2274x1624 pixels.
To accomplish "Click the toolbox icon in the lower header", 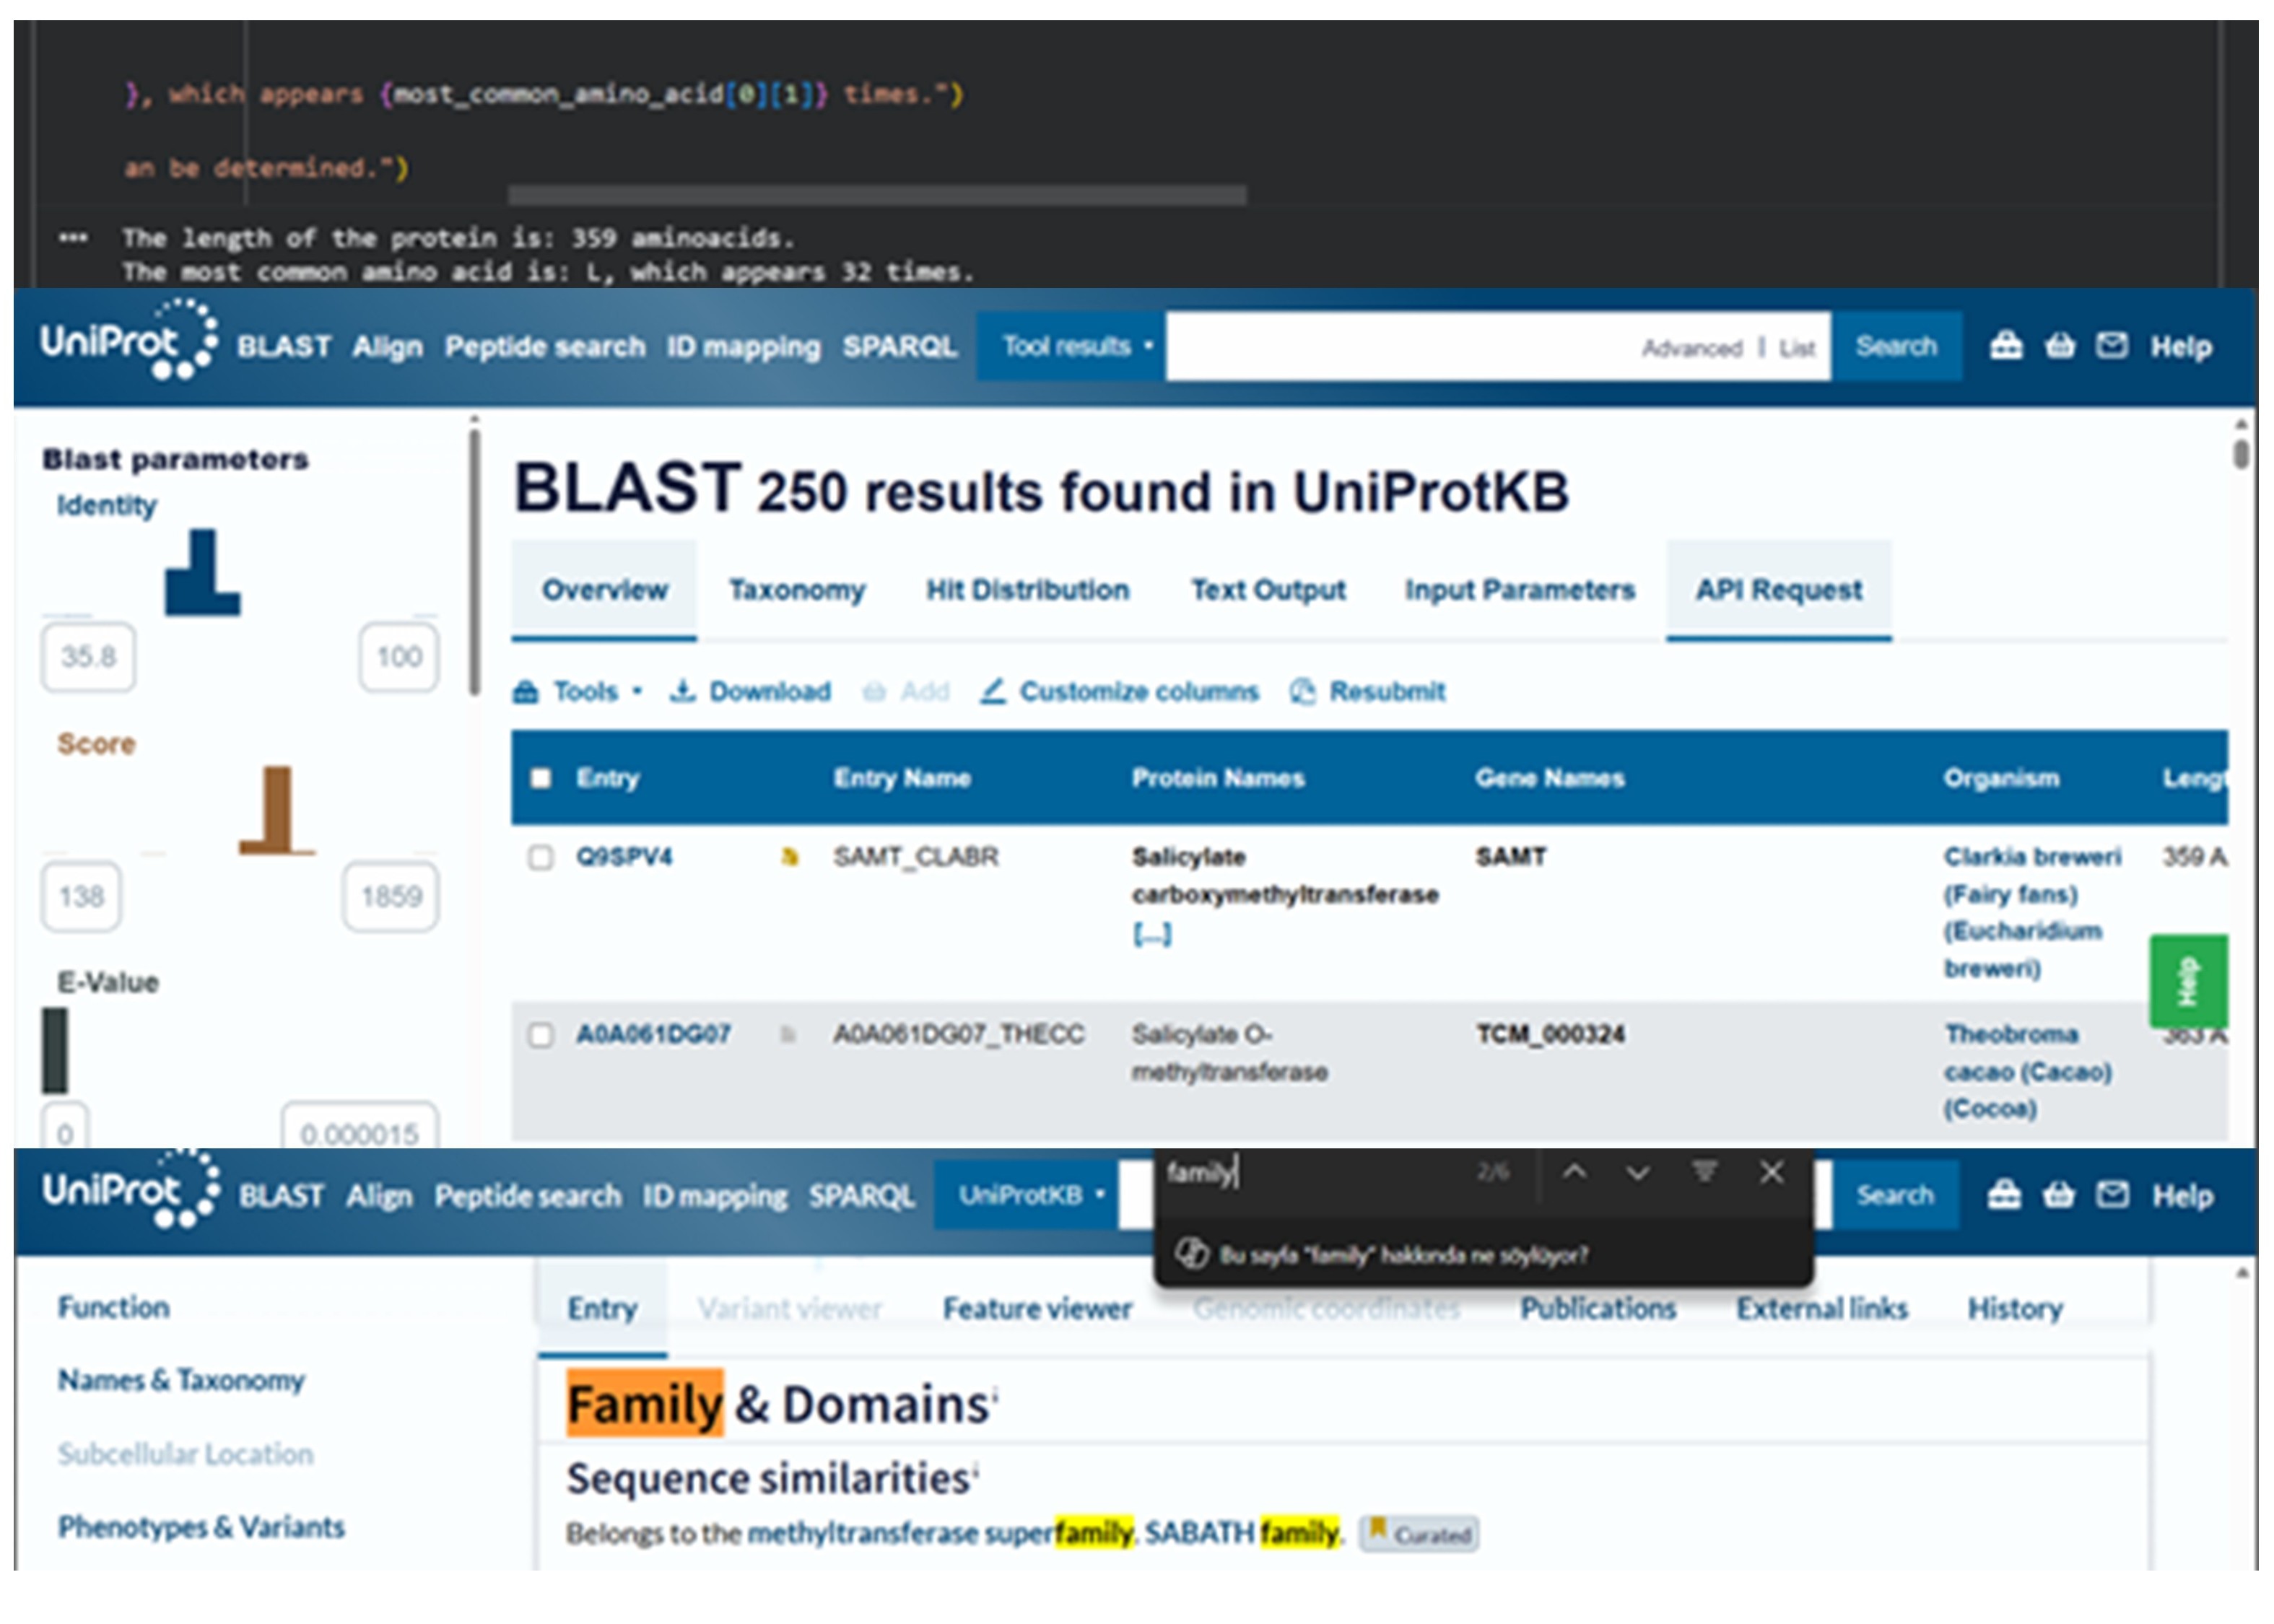I will [2004, 1194].
